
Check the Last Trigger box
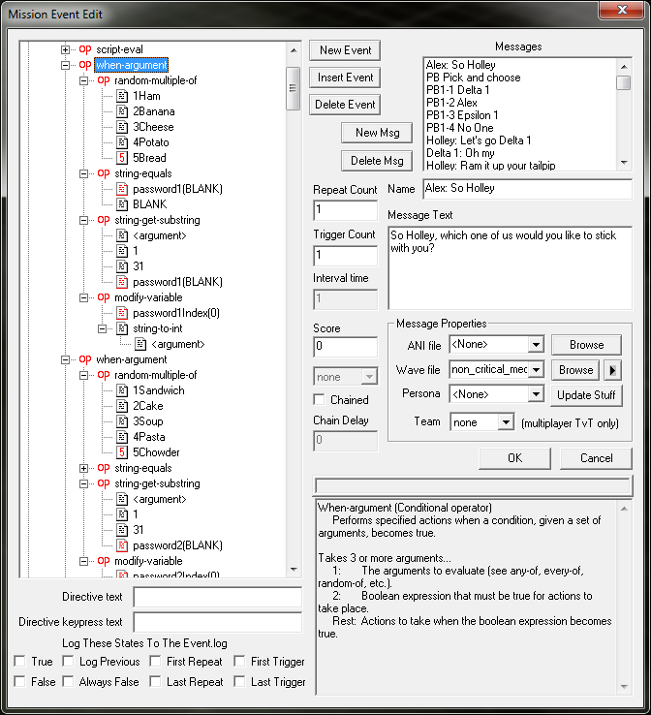click(239, 682)
